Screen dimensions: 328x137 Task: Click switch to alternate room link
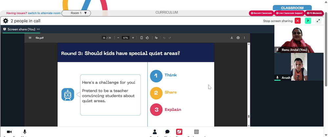coord(44,13)
